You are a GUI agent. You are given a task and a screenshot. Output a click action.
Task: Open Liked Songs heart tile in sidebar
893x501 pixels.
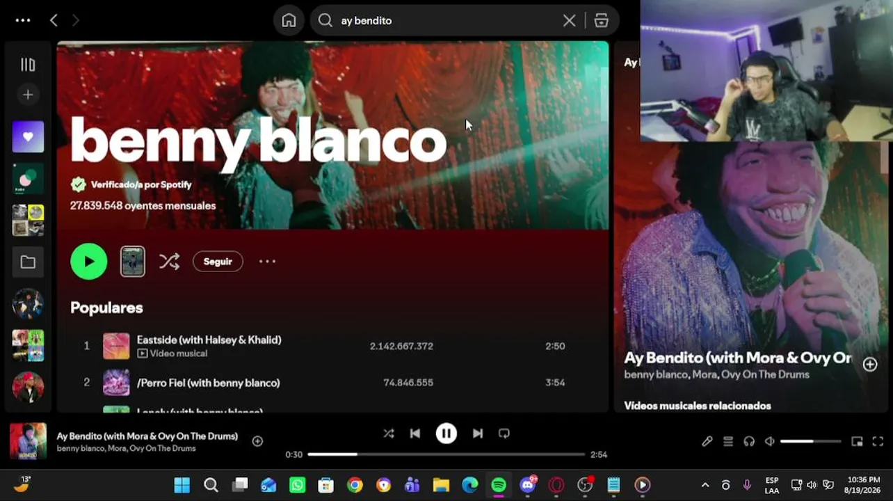tap(28, 137)
